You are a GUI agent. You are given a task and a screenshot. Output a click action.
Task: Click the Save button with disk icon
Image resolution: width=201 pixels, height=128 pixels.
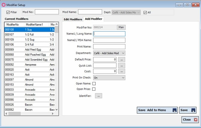click(188, 110)
